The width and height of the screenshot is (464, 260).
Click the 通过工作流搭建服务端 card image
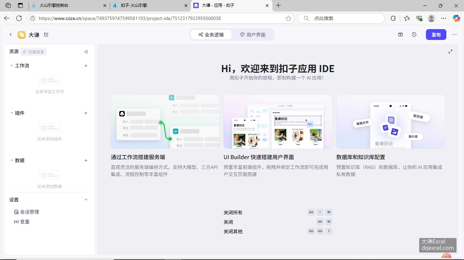point(165,122)
